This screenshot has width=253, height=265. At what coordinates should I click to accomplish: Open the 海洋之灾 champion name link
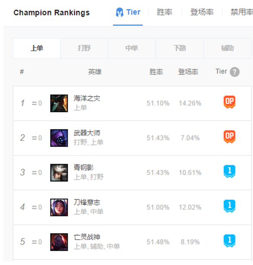[x=87, y=98]
